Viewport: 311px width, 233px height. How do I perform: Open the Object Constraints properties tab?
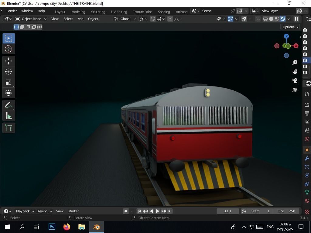click(x=307, y=184)
